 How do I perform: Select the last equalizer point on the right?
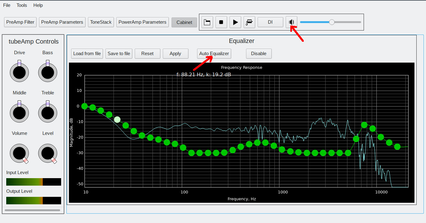pyautogui.click(x=397, y=147)
